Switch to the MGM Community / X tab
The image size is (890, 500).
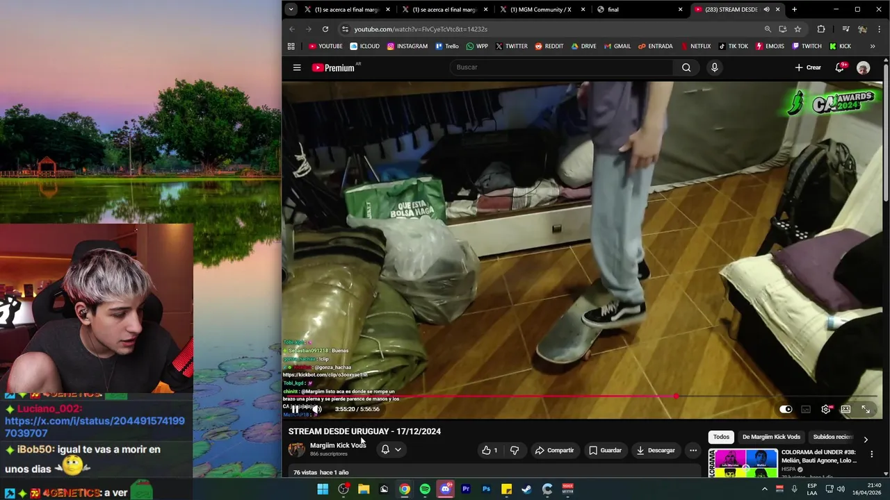coord(540,10)
